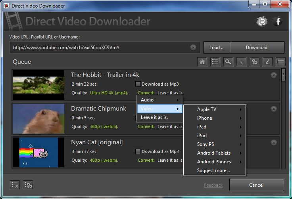The height and width of the screenshot is (199, 292).
Task: Open the settings gears icon
Action: click(x=254, y=62)
